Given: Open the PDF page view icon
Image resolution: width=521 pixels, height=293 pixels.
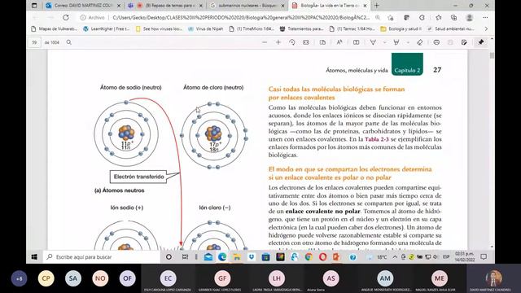Looking at the screenshot, I should click(x=322, y=42).
